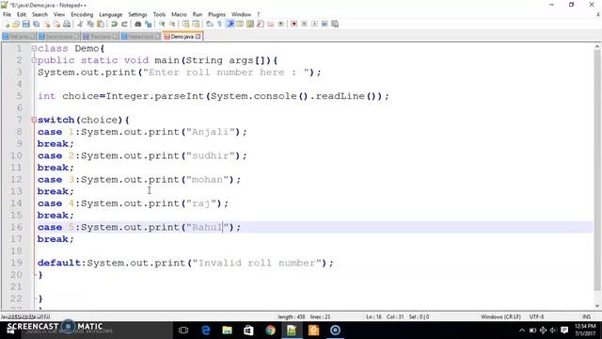
Task: Click the Redo toolbar arrow
Action: tap(124, 24)
